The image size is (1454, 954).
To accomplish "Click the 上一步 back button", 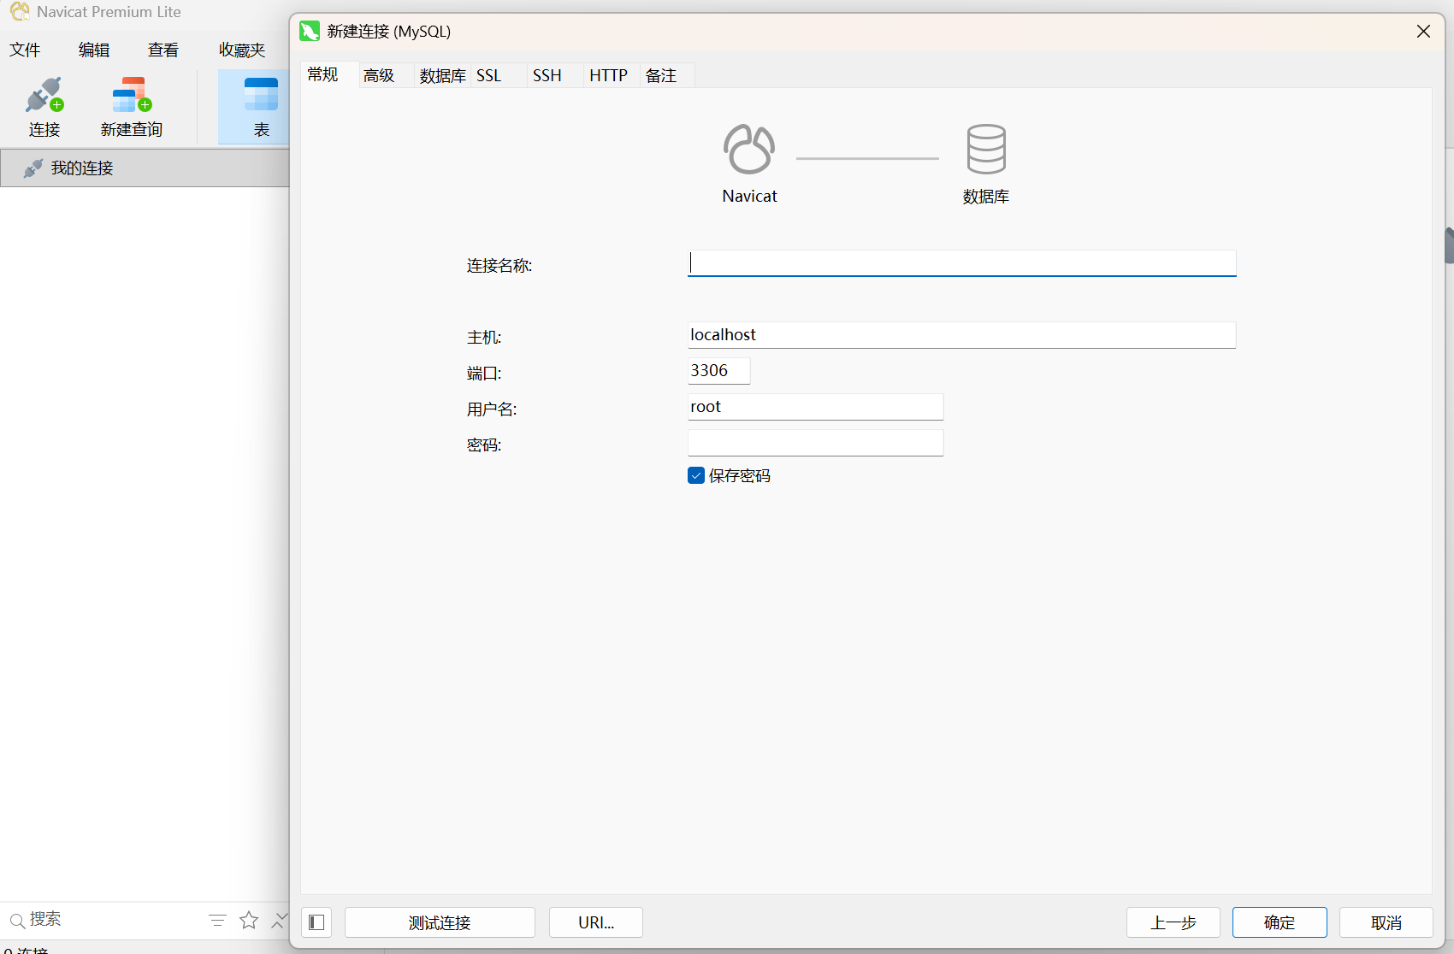I will (1173, 922).
